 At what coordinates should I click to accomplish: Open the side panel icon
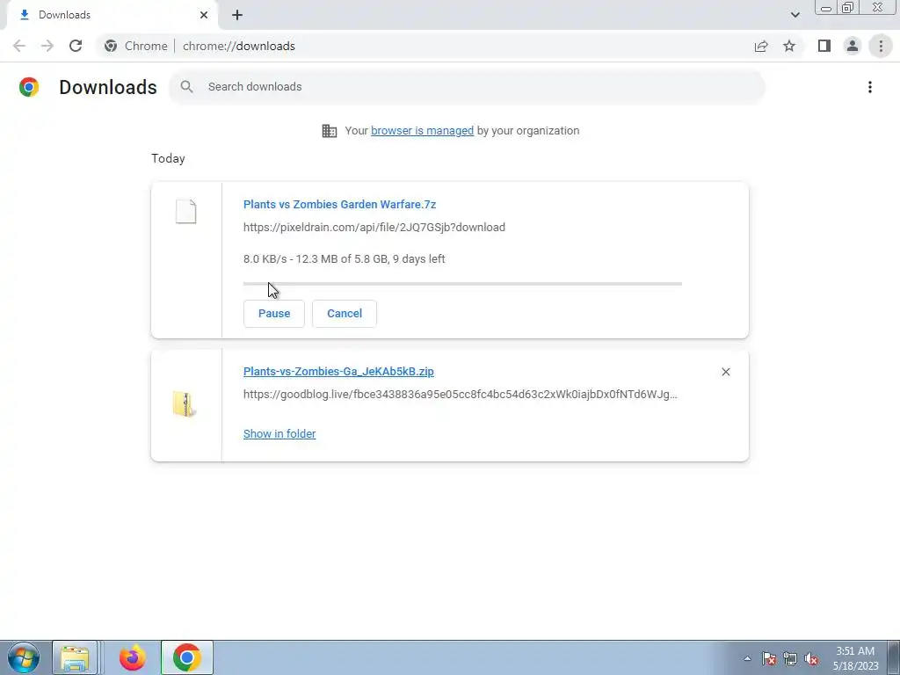tap(824, 46)
